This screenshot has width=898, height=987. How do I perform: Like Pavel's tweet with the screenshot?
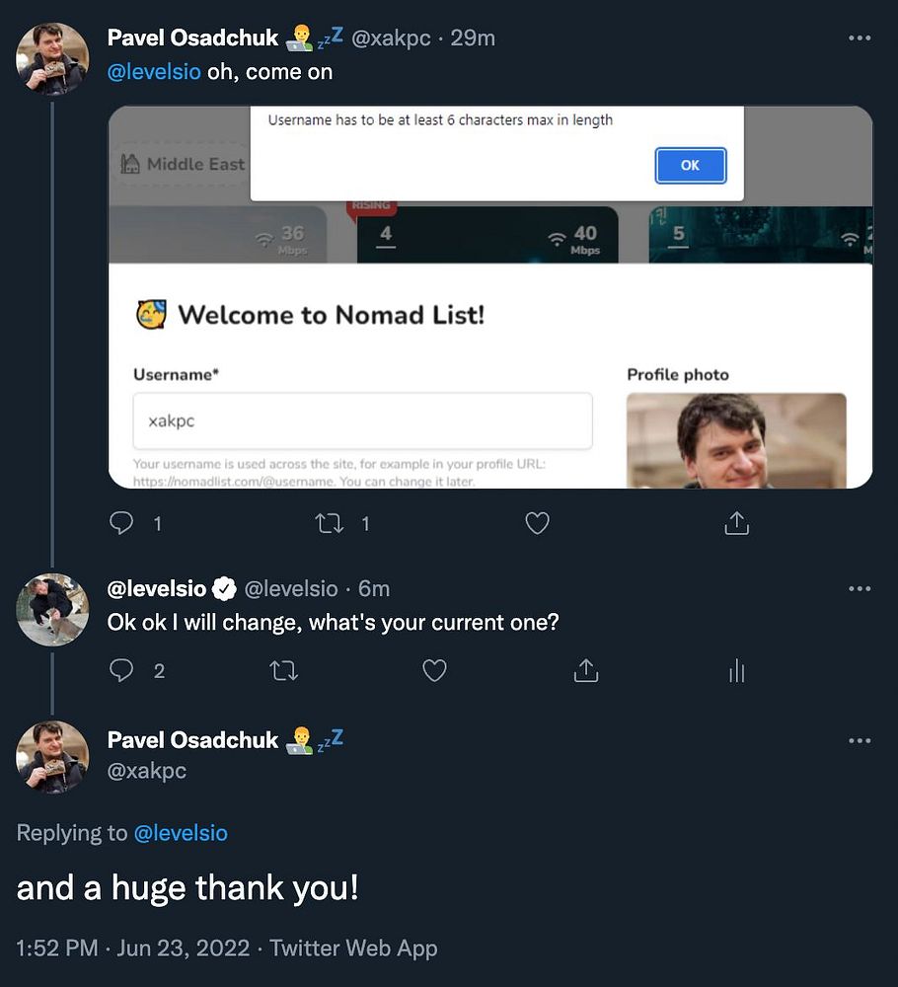tap(537, 524)
